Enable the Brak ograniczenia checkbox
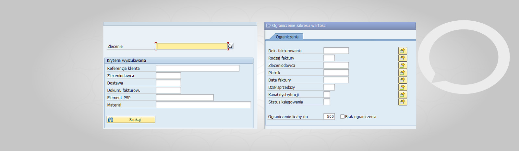 point(342,117)
